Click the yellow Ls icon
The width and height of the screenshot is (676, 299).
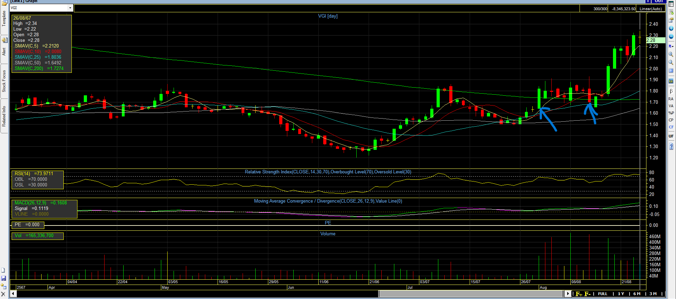pos(671,81)
